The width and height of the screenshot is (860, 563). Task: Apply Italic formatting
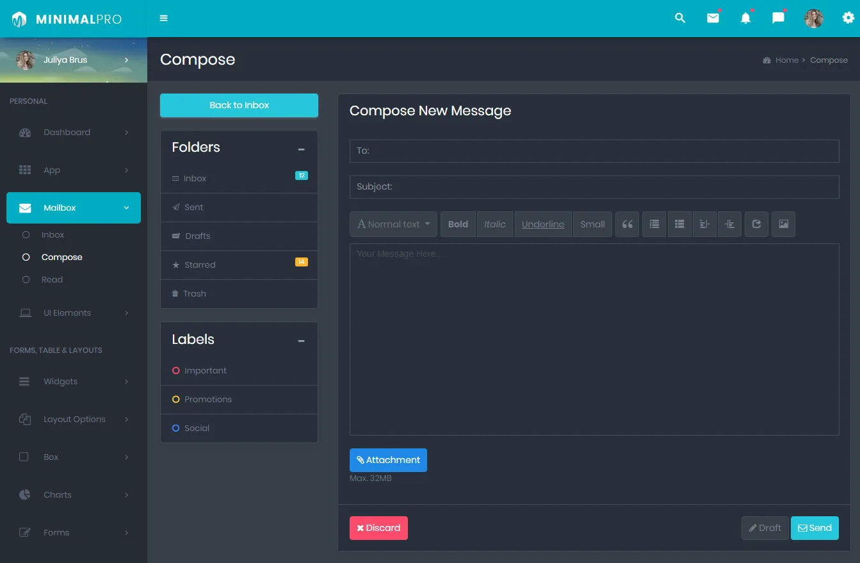[494, 224]
